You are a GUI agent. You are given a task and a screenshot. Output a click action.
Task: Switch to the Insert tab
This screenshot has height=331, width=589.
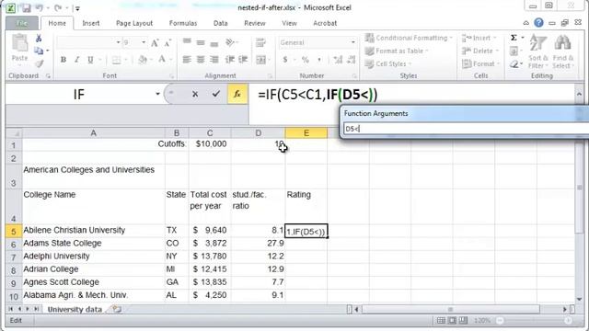[91, 23]
